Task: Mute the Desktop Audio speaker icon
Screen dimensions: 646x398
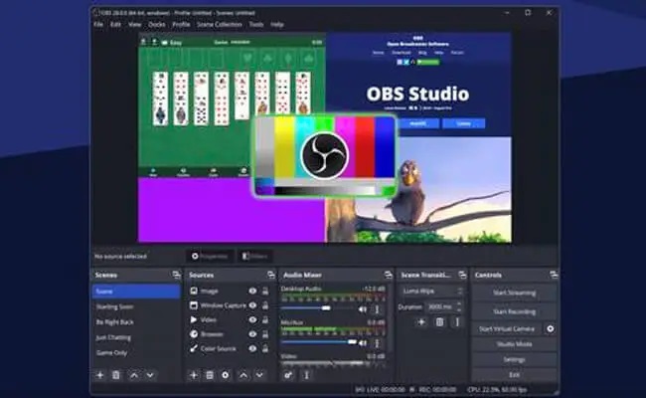Action: 362,308
